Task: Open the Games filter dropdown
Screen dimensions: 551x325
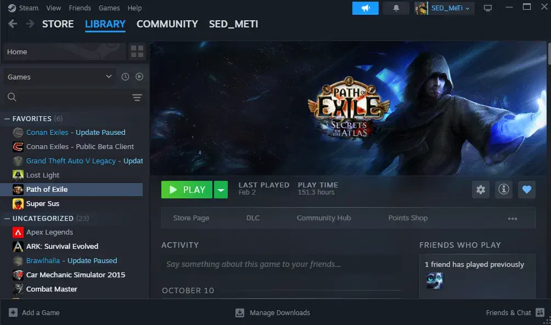Action: [60, 77]
